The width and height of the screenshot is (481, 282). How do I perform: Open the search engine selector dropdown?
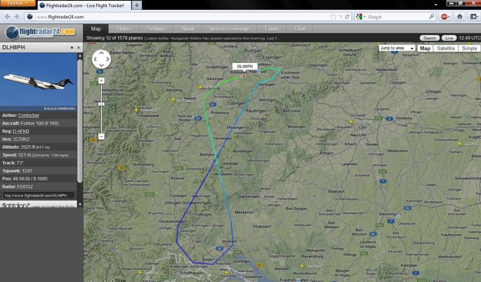pos(360,17)
